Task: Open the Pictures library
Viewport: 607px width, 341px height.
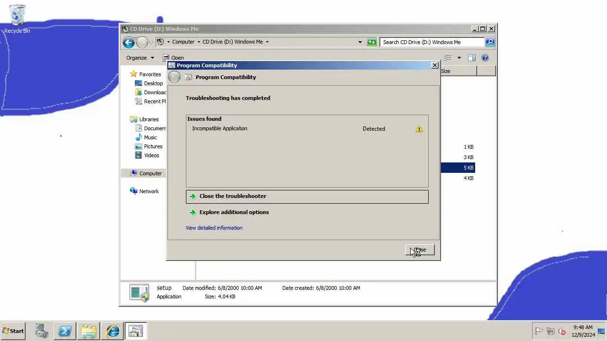Action: pyautogui.click(x=148, y=146)
